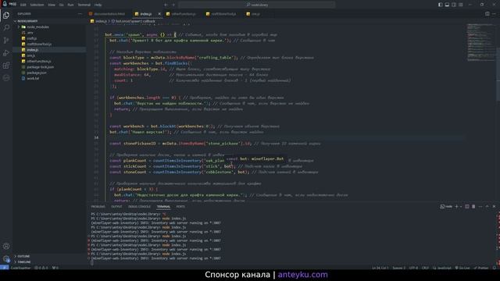Screen dimensions: 500x281
Task: Kill terminal with the trash icon
Action: [473, 206]
